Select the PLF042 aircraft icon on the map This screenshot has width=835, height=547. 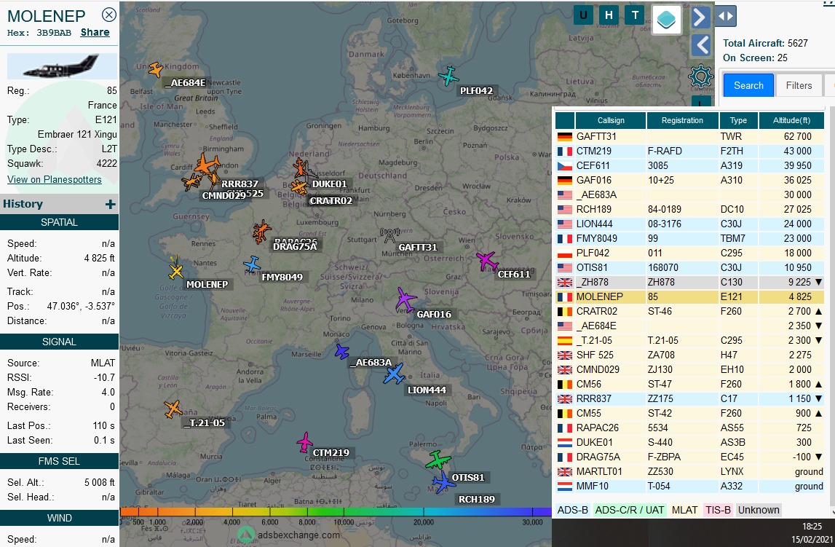(x=449, y=76)
